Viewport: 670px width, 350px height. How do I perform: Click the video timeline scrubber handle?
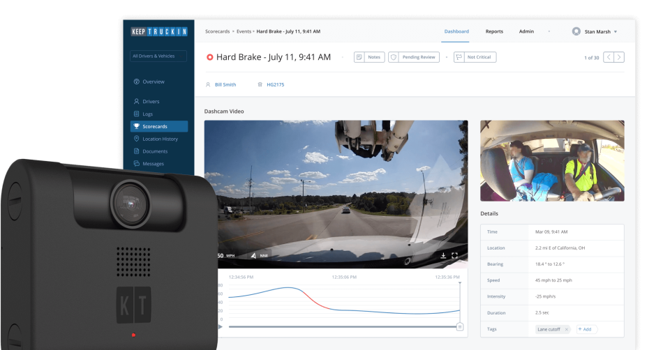460,327
